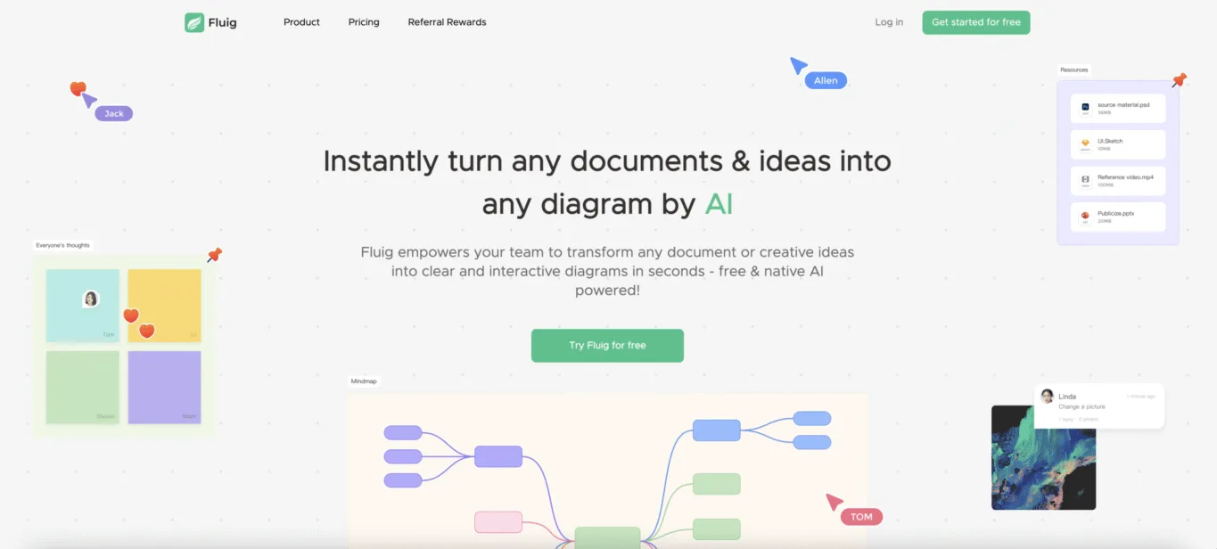This screenshot has height=549, width=1217.
Task: Open the Product menu
Action: (x=301, y=22)
